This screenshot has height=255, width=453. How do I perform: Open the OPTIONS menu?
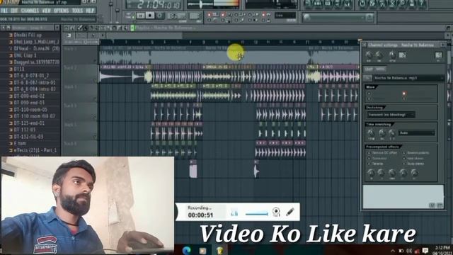62,11
